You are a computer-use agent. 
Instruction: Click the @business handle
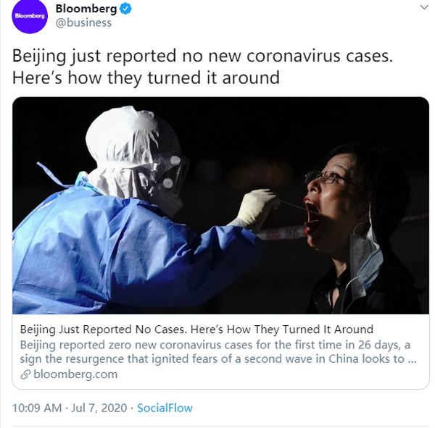[x=86, y=22]
